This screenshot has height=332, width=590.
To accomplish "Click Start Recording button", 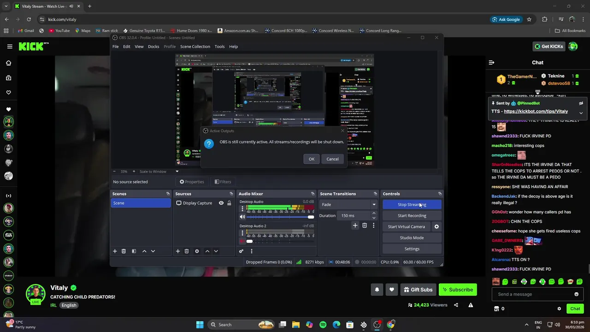I will coord(412,215).
